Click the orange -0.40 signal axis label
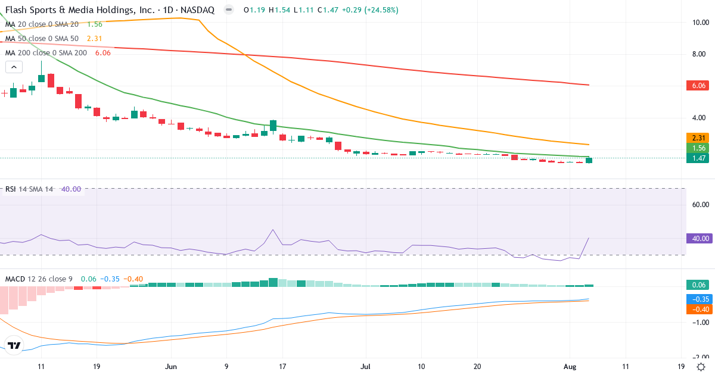Image resolution: width=715 pixels, height=375 pixels. pyautogui.click(x=700, y=310)
